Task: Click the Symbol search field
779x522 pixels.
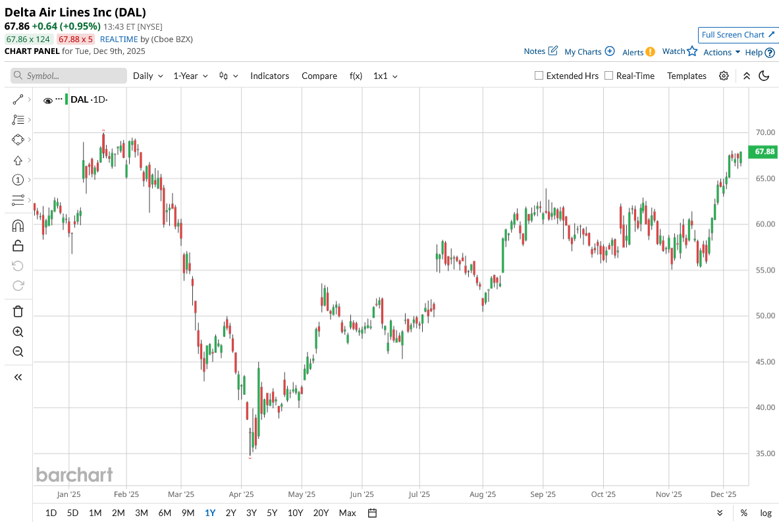Action: 68,76
